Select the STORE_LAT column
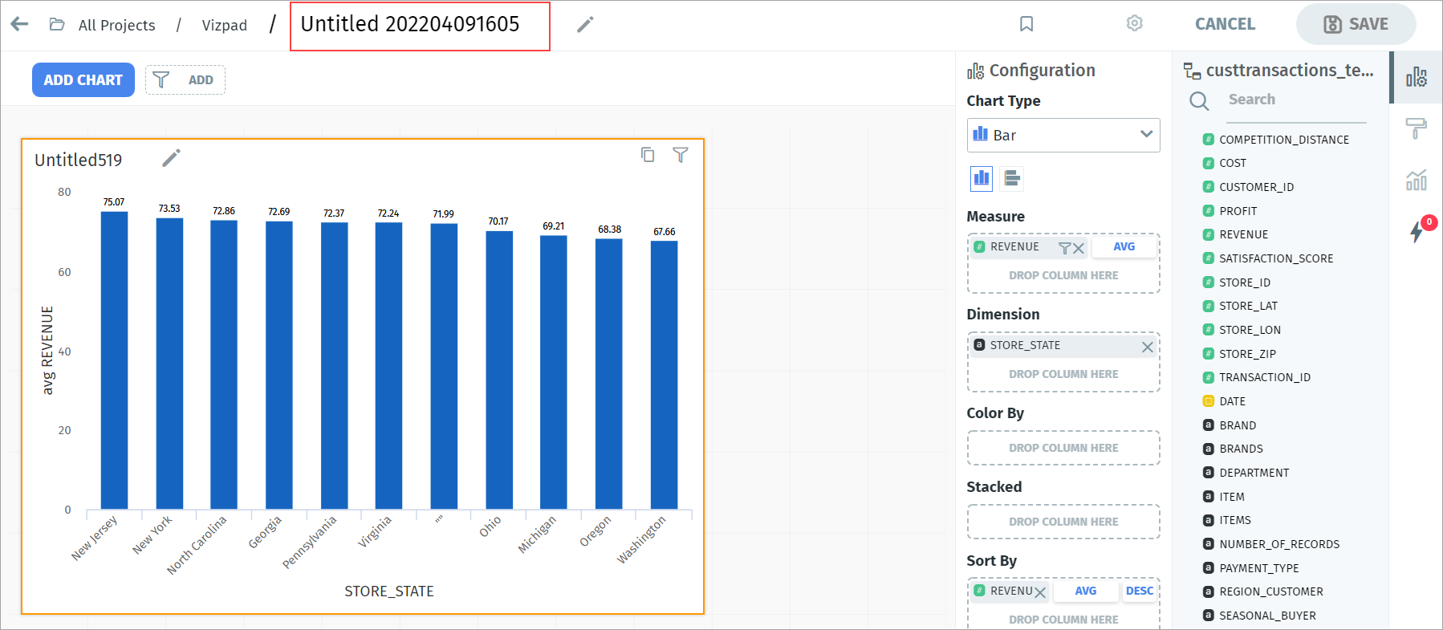The image size is (1443, 630). point(1248,306)
